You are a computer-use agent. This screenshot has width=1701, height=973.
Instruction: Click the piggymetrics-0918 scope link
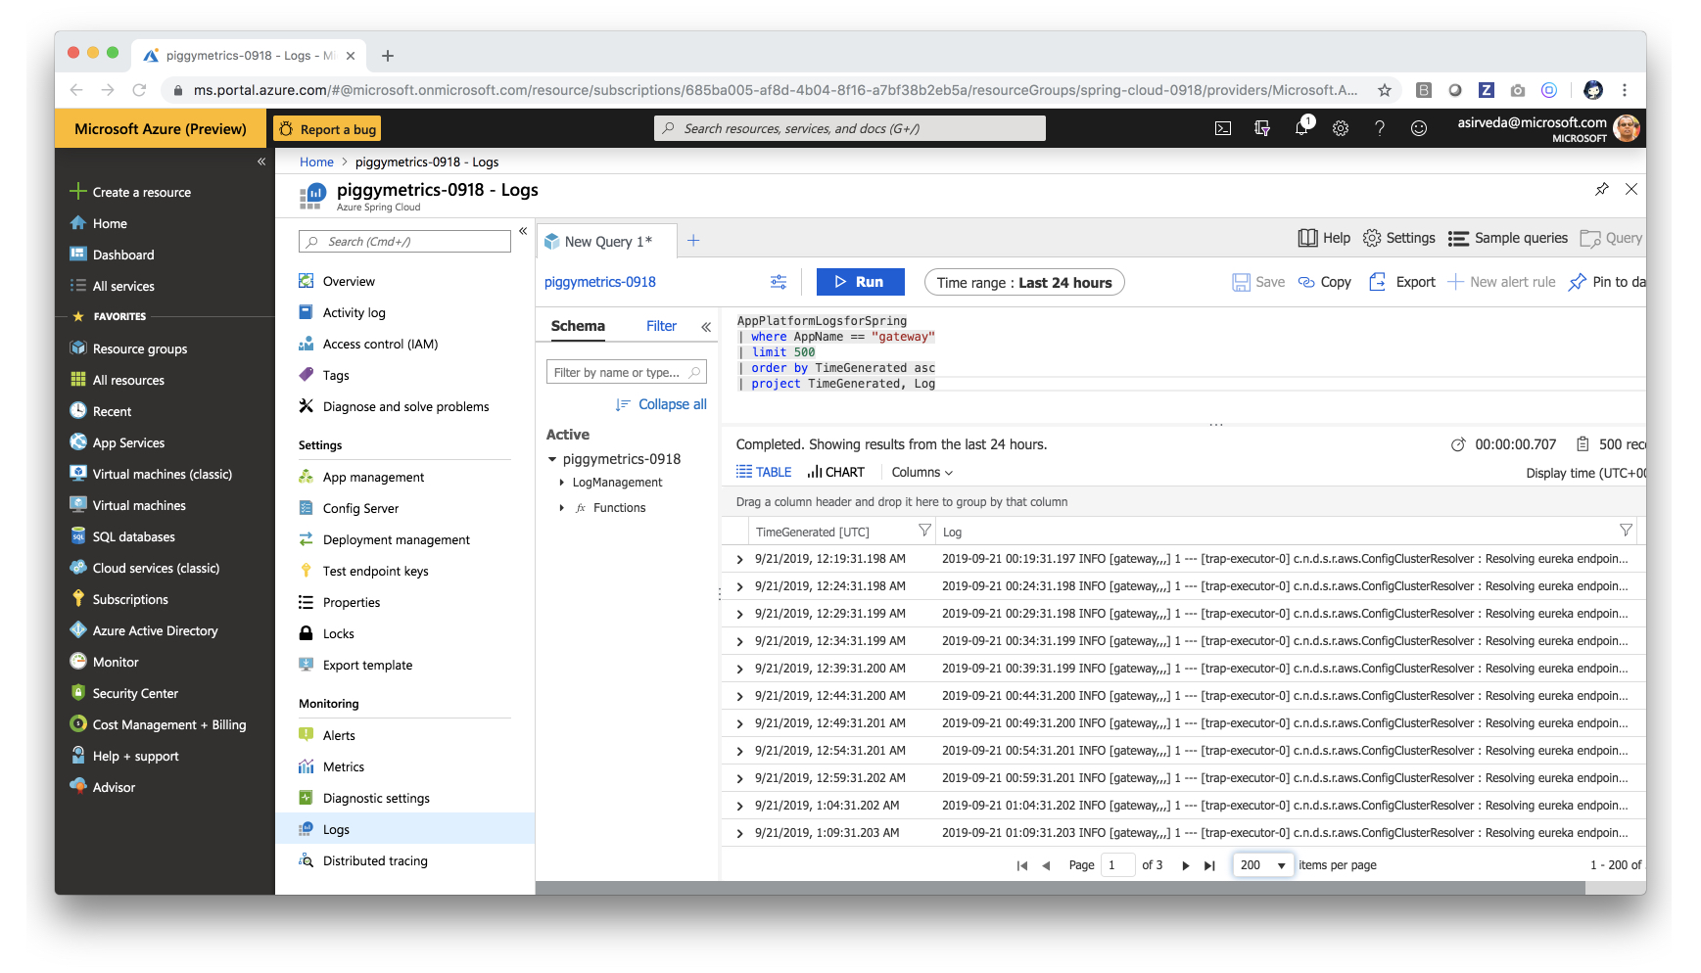[600, 282]
